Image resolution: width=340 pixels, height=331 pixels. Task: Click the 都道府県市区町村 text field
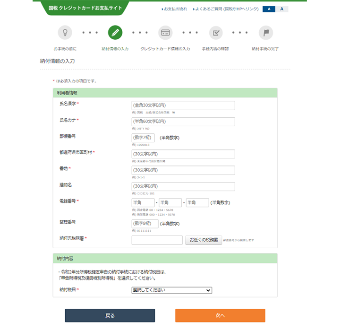click(x=183, y=154)
